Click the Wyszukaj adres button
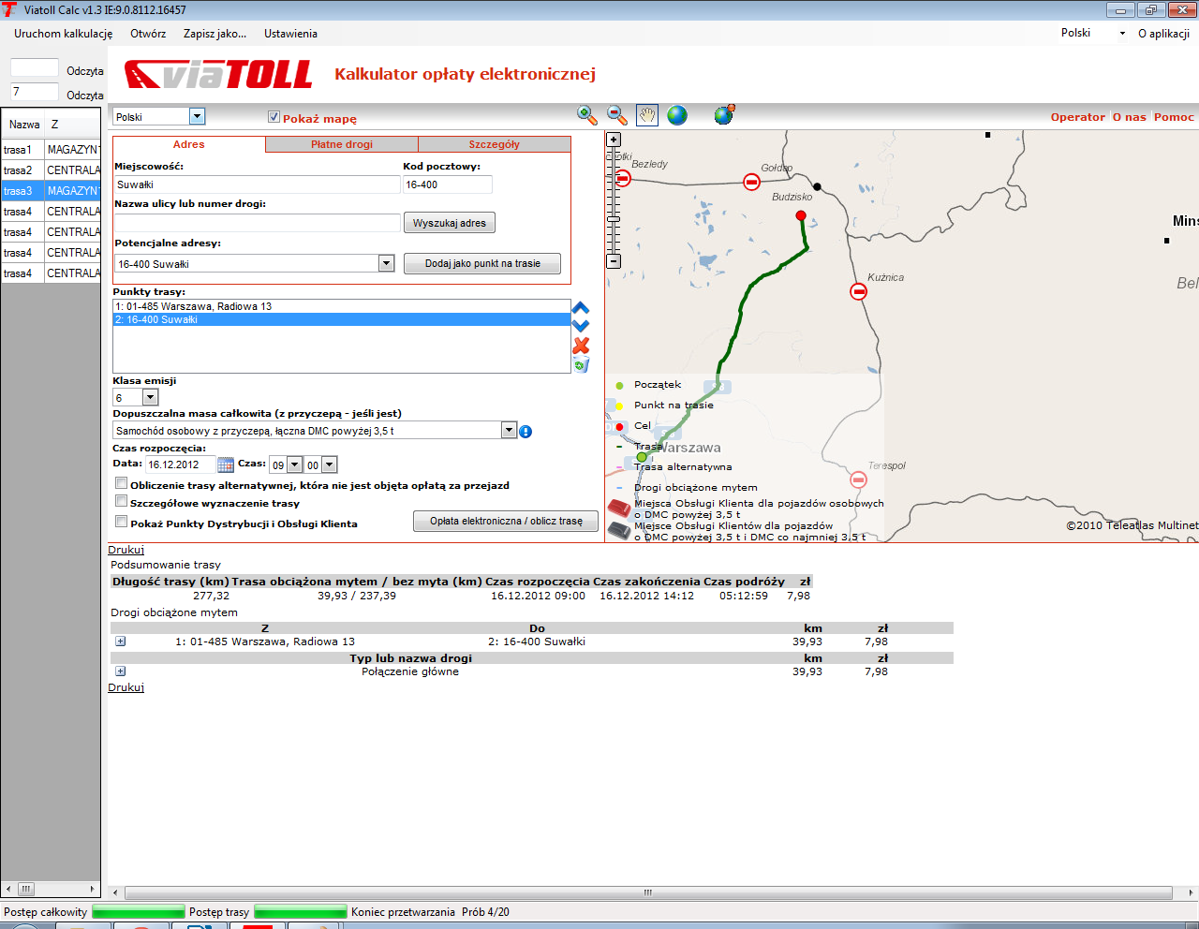This screenshot has height=929, width=1199. pyautogui.click(x=450, y=223)
